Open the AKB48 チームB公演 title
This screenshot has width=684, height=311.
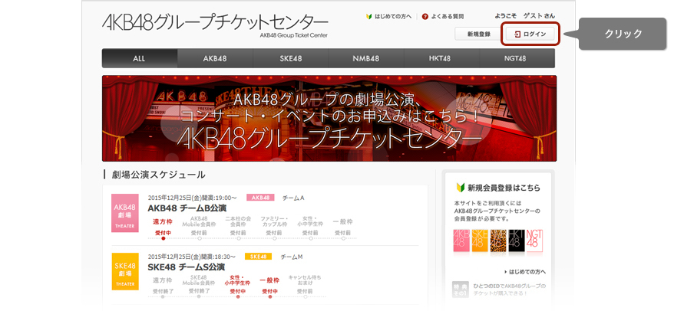[187, 208]
